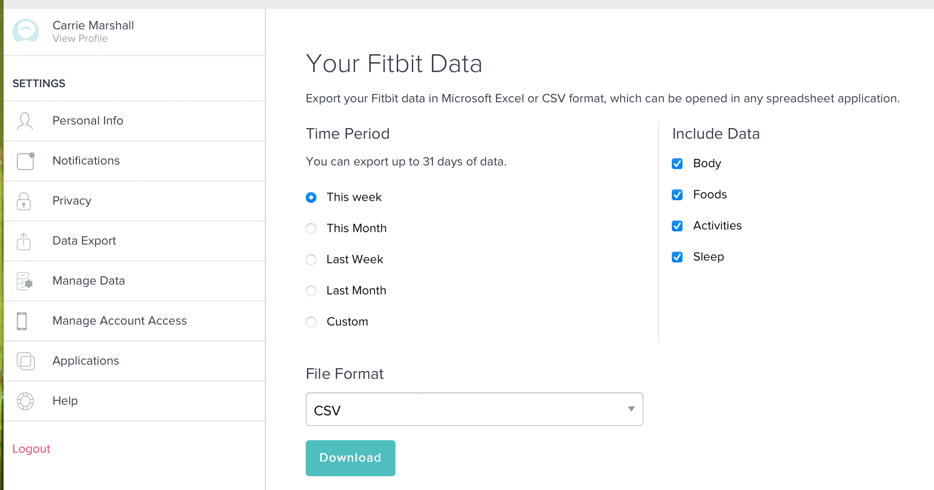The image size is (934, 490).
Task: Click the Help circle icon
Action: (x=25, y=400)
